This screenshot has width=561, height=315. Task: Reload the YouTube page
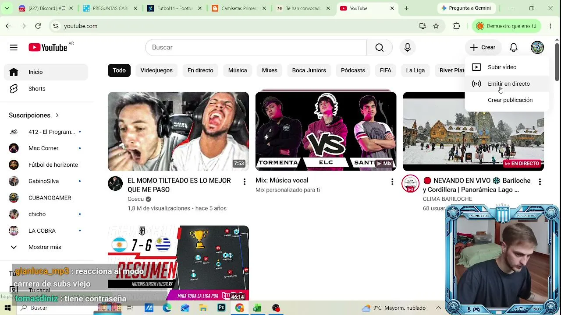[x=38, y=26]
